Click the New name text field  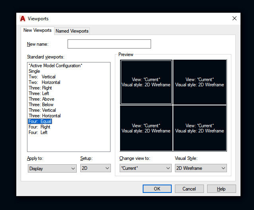(x=109, y=44)
